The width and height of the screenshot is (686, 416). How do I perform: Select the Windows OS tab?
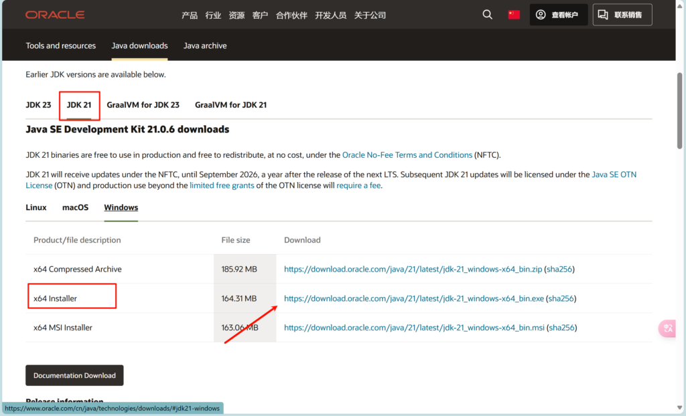(x=121, y=207)
